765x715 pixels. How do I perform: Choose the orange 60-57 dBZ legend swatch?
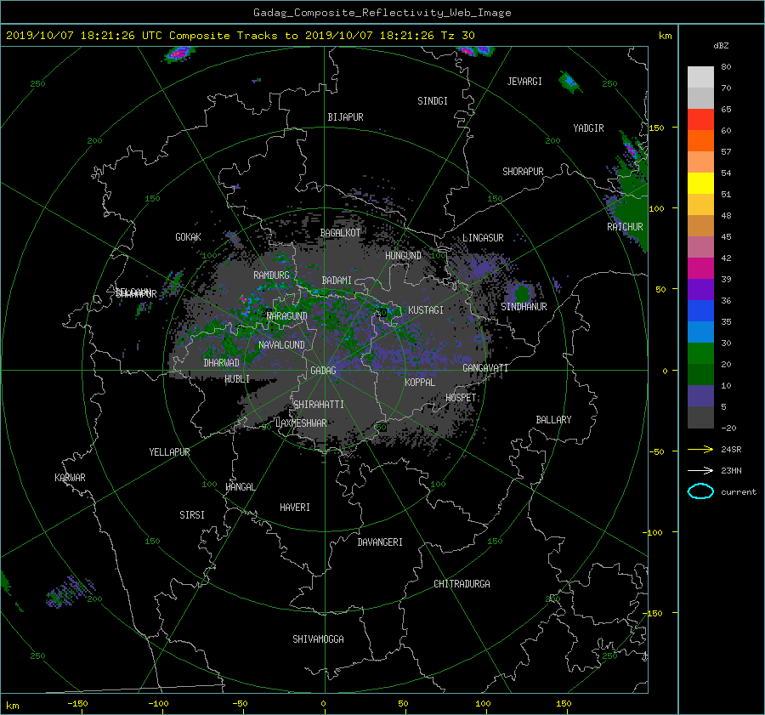[x=700, y=141]
